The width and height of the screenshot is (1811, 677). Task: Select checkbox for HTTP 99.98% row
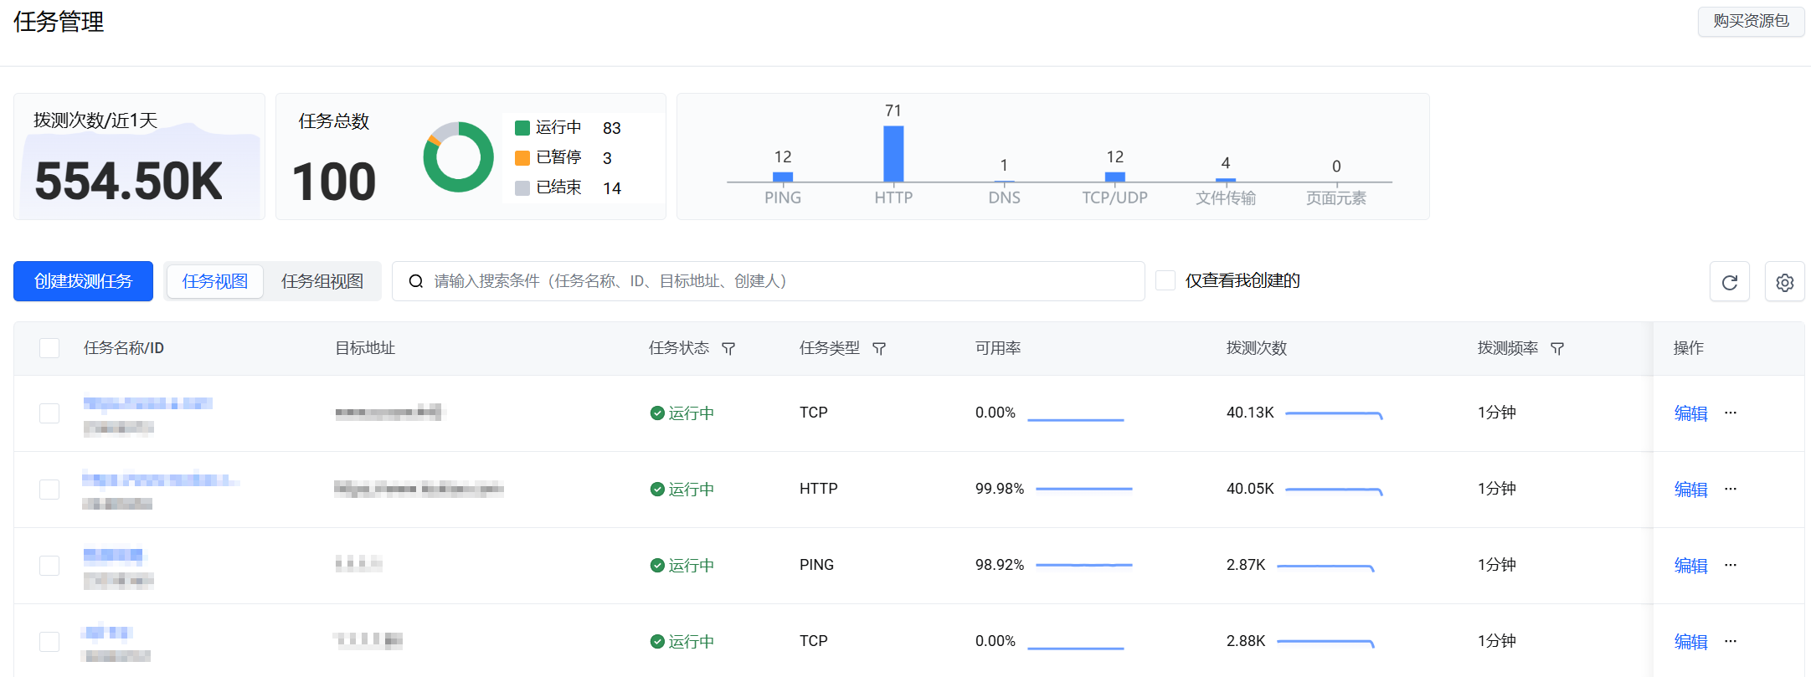tap(49, 490)
